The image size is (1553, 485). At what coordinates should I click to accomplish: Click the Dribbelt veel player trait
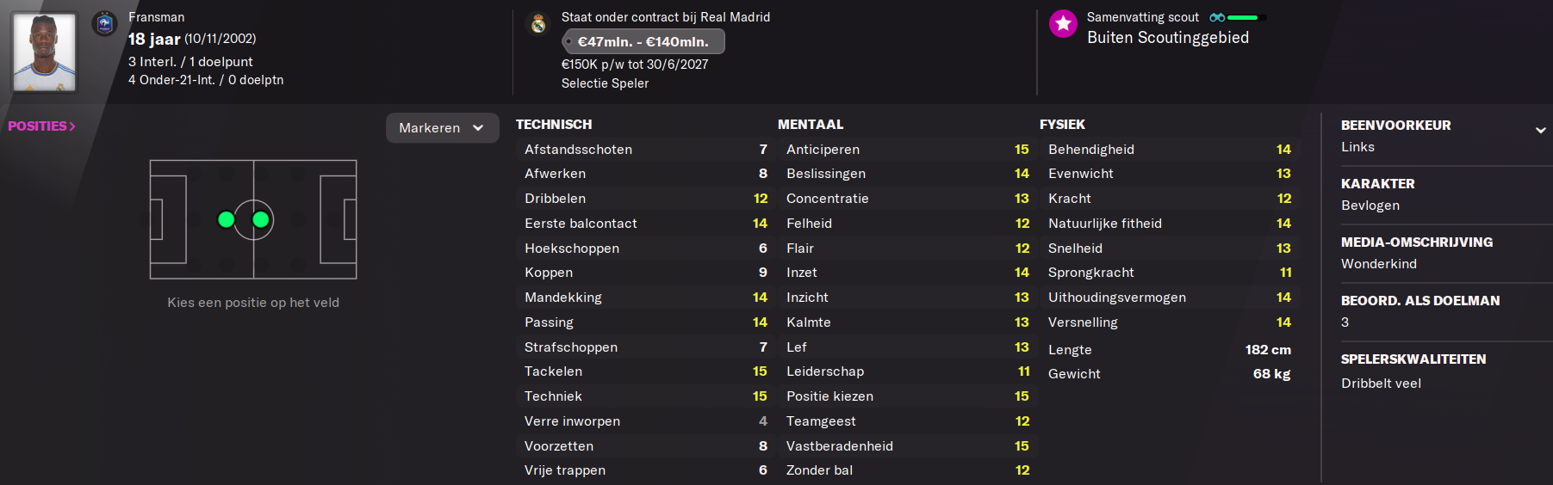pyautogui.click(x=1381, y=384)
